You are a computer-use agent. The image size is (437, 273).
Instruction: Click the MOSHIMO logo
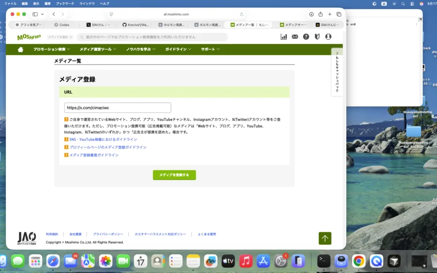click(x=29, y=37)
